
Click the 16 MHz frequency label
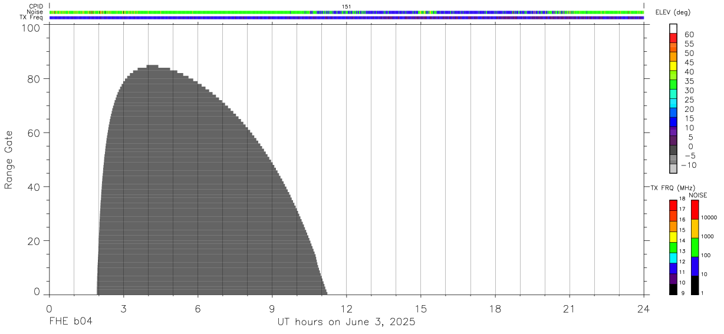coord(682,220)
